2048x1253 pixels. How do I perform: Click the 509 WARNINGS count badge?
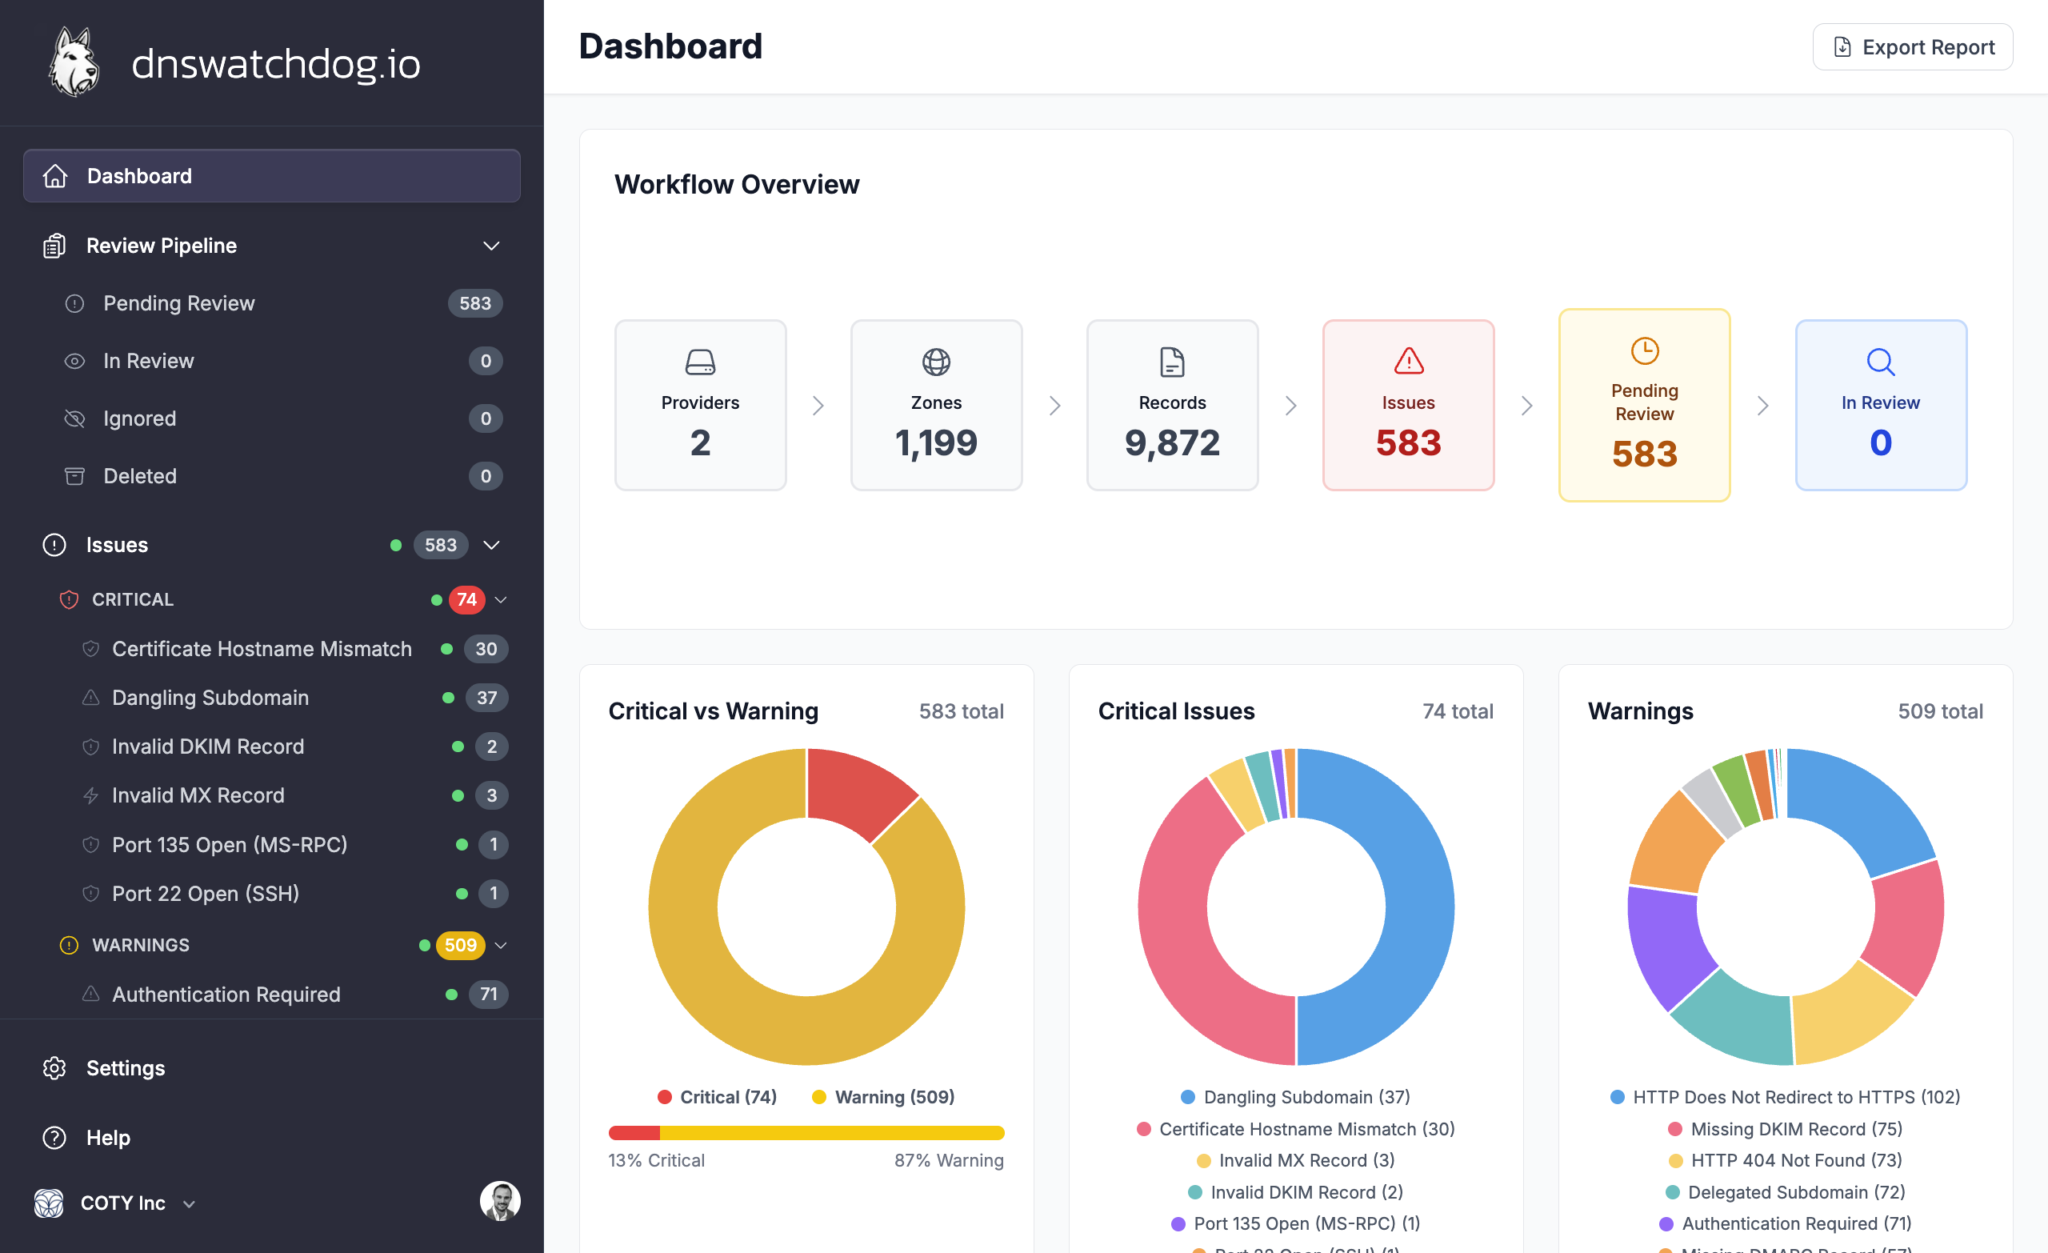(x=461, y=946)
